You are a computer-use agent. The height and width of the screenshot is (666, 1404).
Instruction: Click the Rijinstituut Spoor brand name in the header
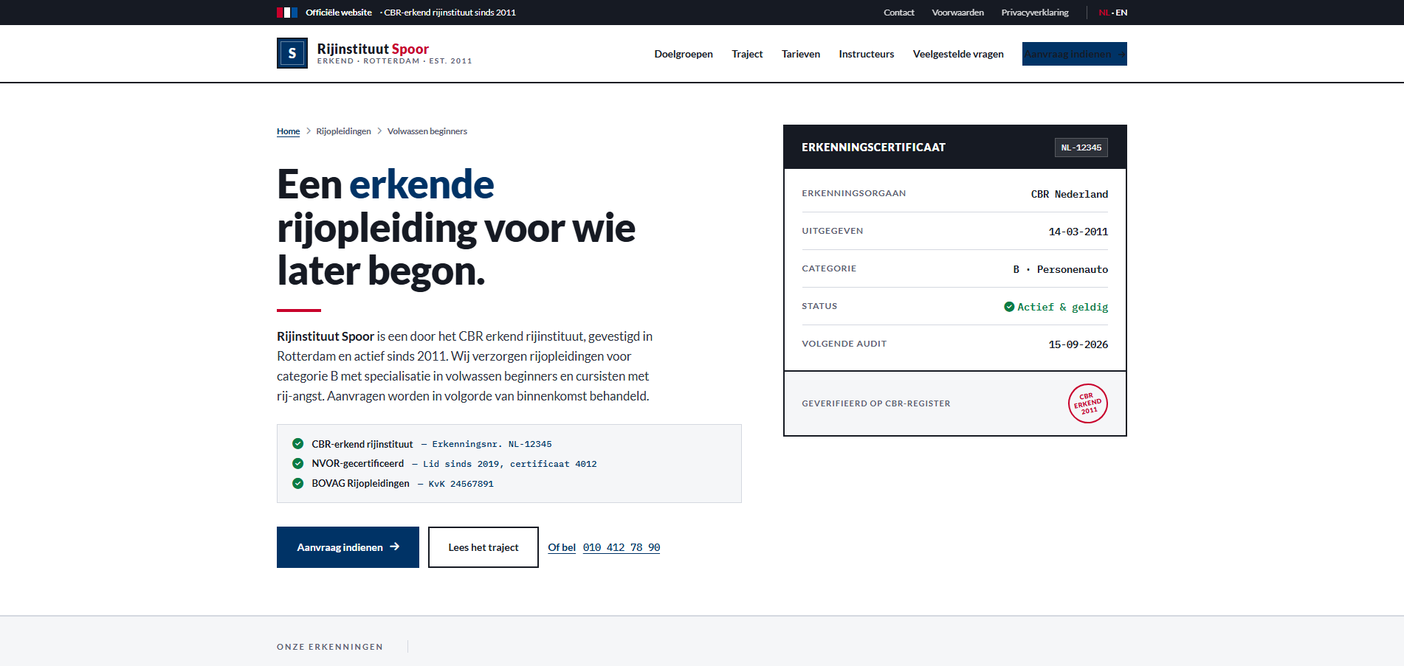point(373,49)
